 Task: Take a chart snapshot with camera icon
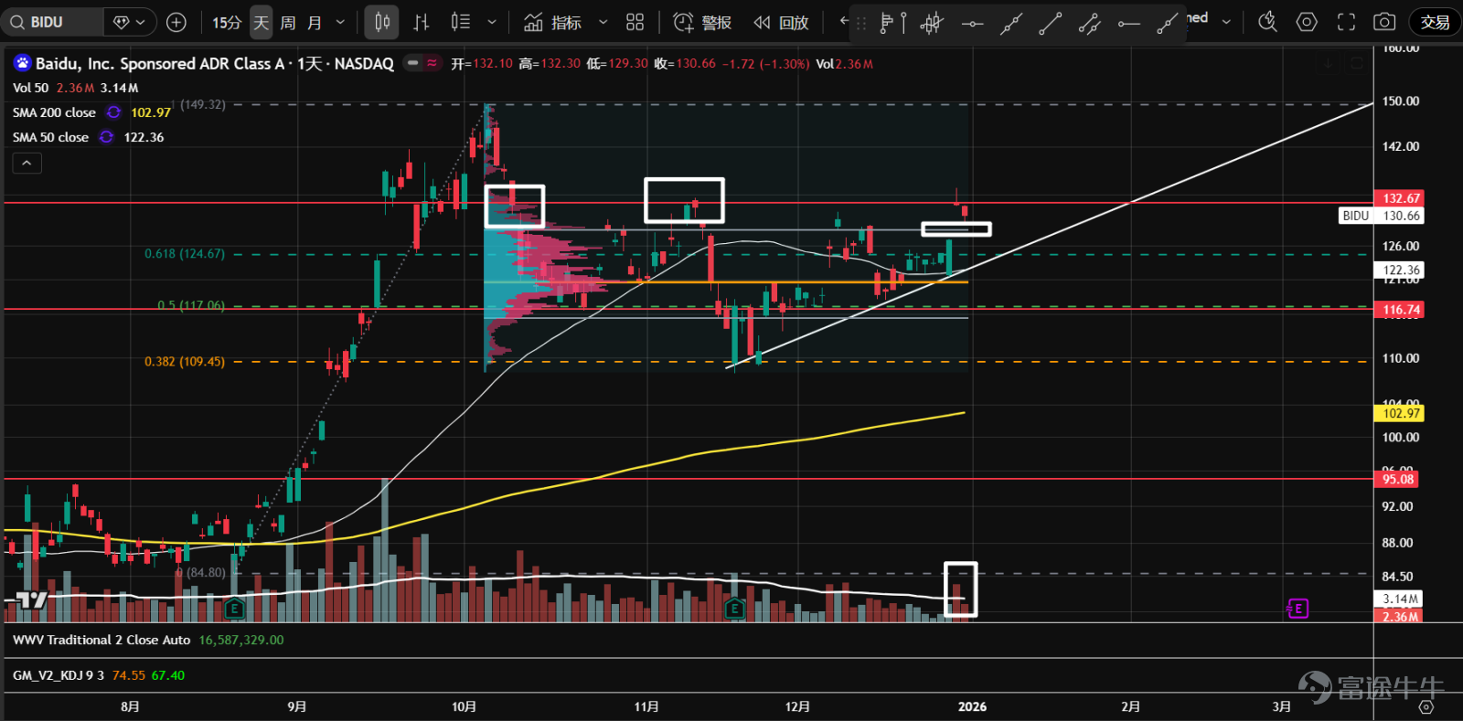point(1384,22)
